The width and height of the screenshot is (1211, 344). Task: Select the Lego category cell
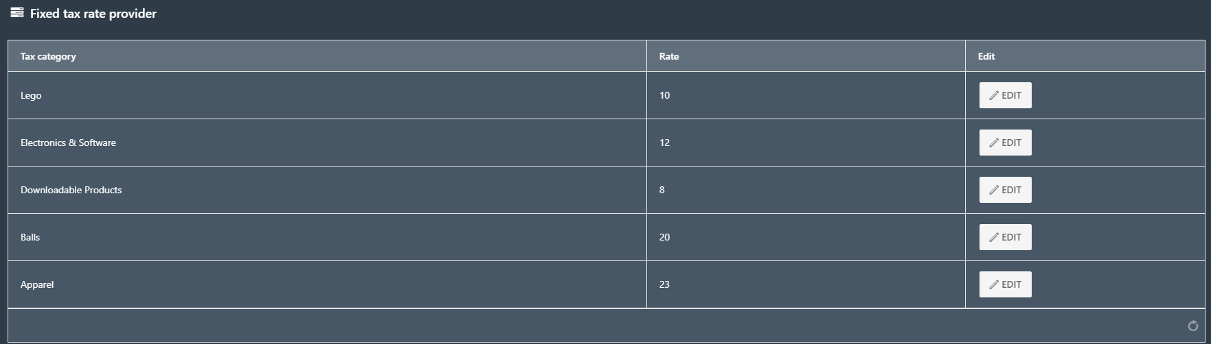pyautogui.click(x=327, y=95)
